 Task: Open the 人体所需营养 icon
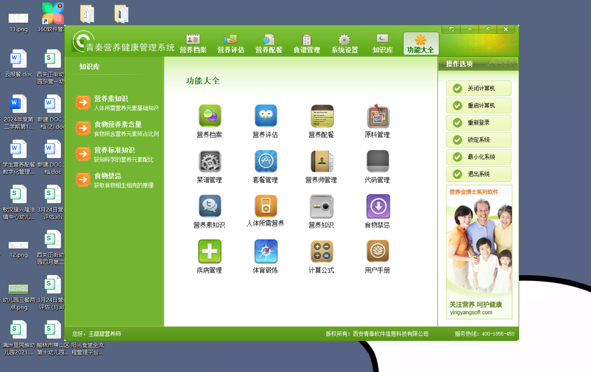click(266, 206)
